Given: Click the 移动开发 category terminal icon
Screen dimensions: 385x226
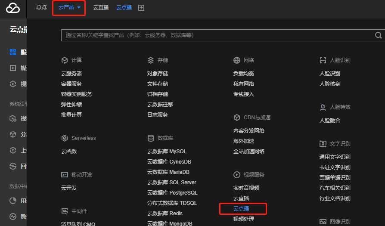Looking at the screenshot, I should (x=65, y=175).
